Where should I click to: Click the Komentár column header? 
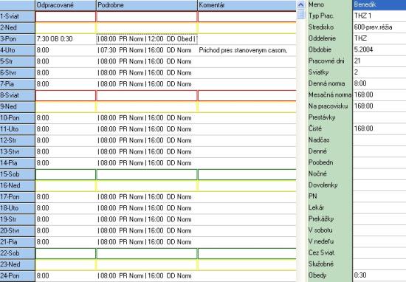pos(247,5)
